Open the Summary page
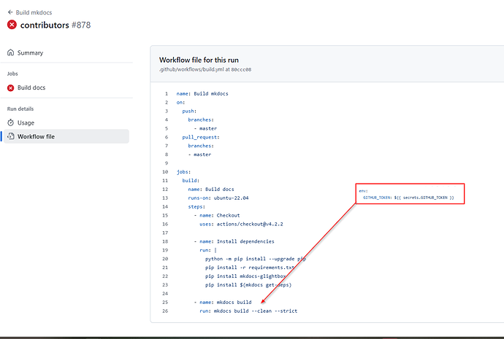Viewport: 504px width, 339px height. click(x=30, y=52)
